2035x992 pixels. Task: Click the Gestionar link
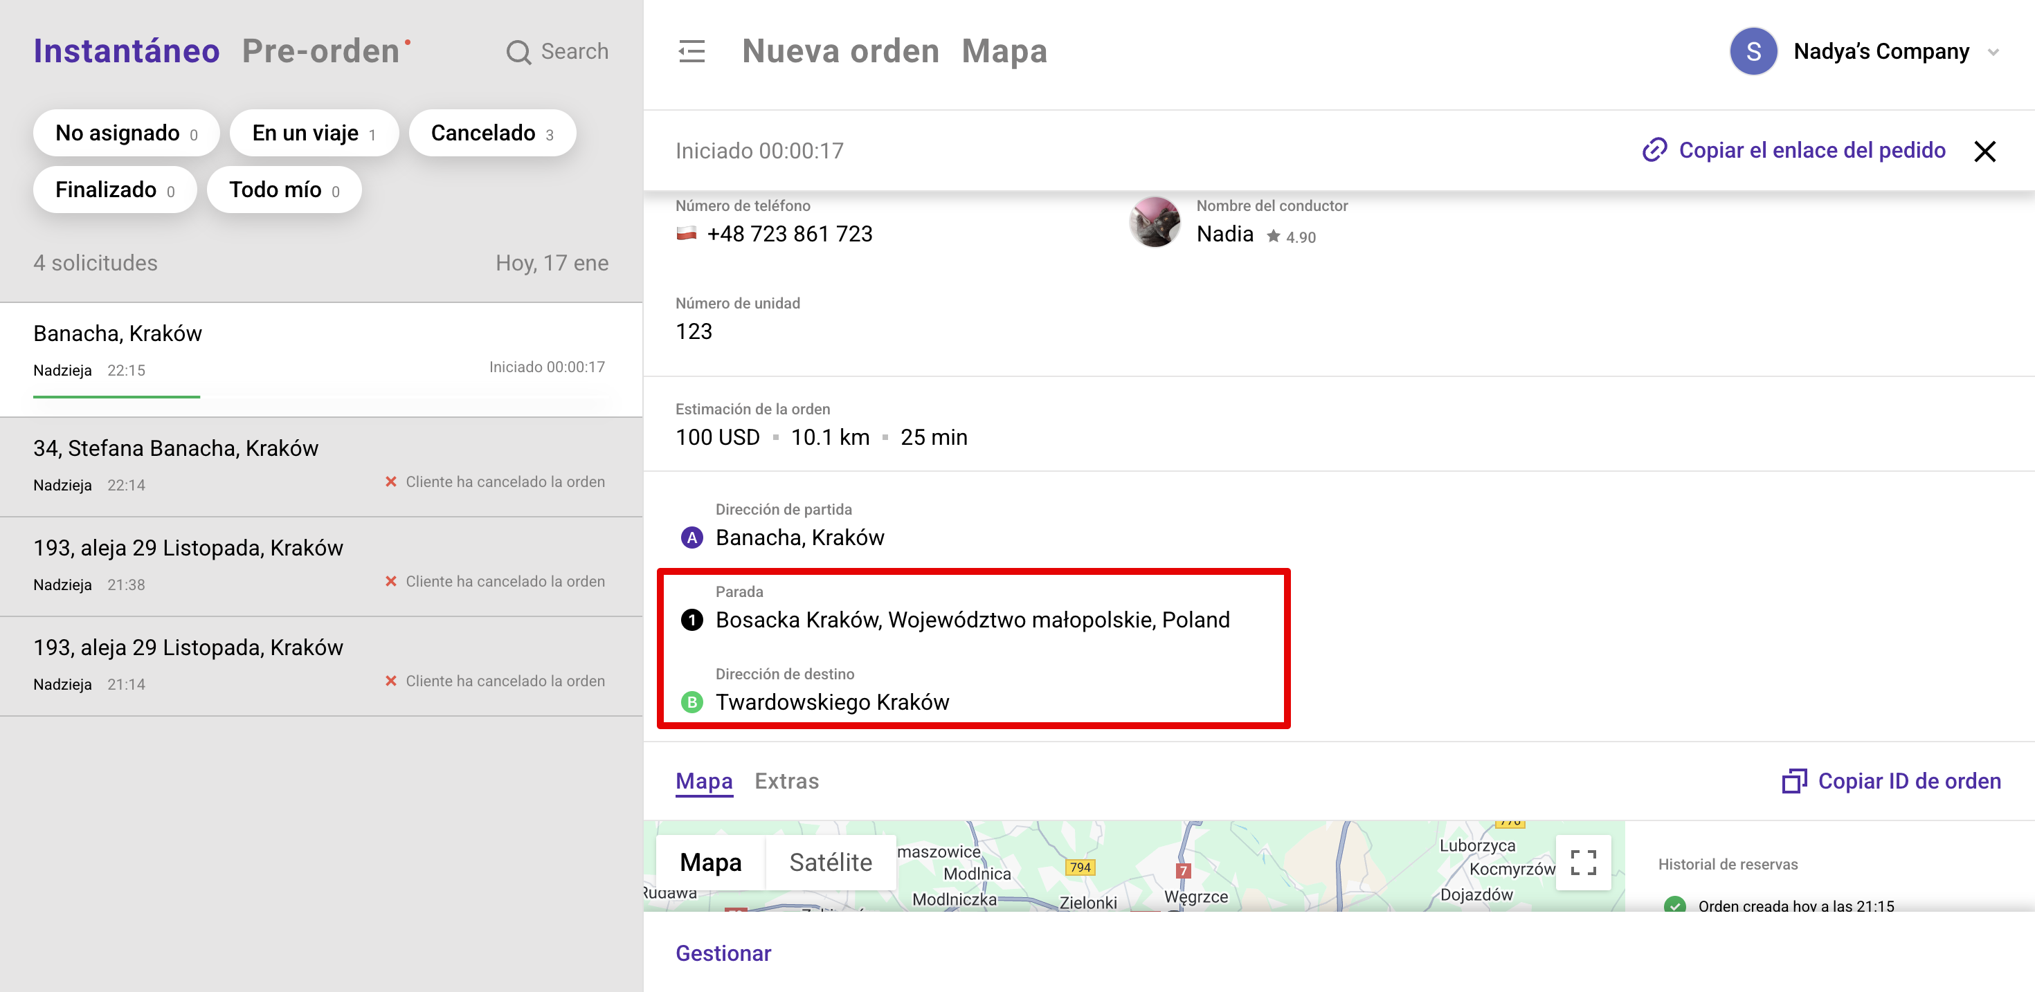[723, 953]
